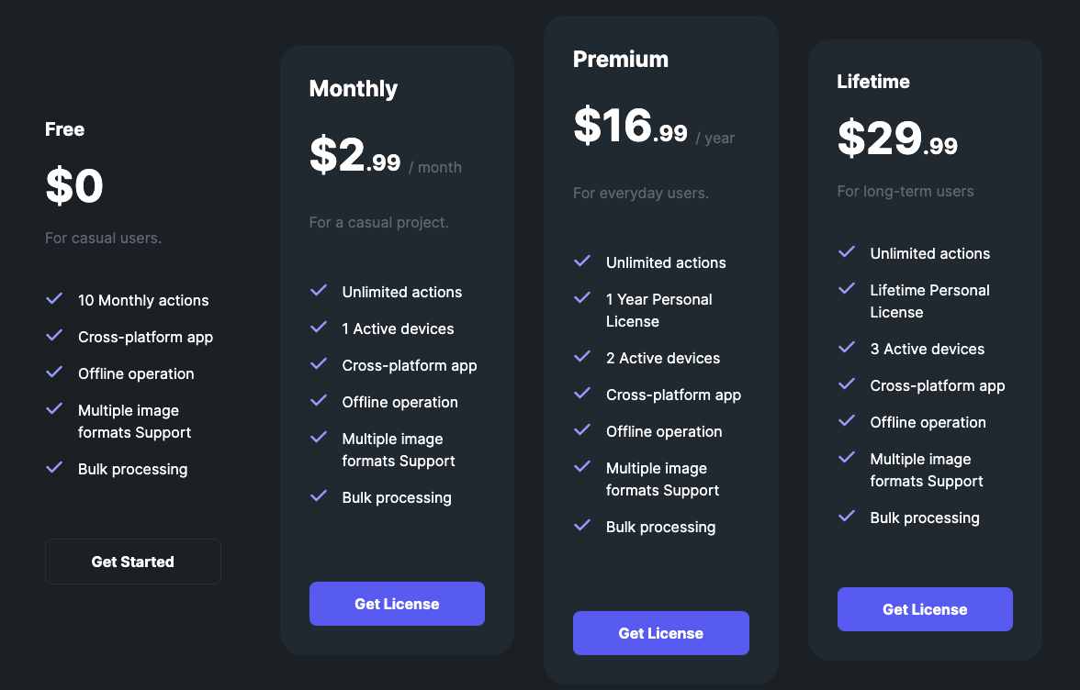Click the checkmark beside 1 Year Personal License

[581, 298]
